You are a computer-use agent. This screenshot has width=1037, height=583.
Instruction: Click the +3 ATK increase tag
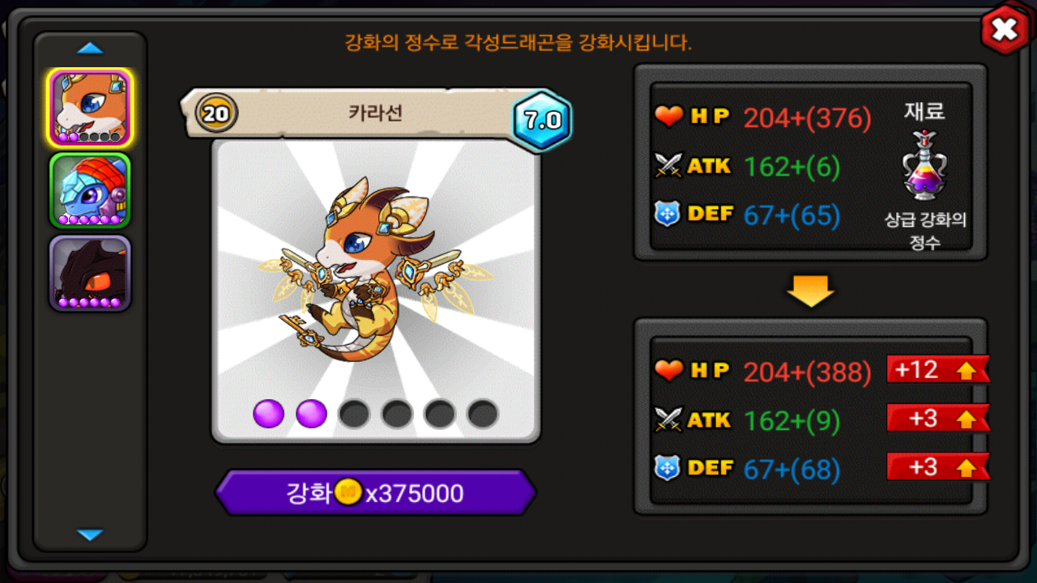click(x=937, y=418)
